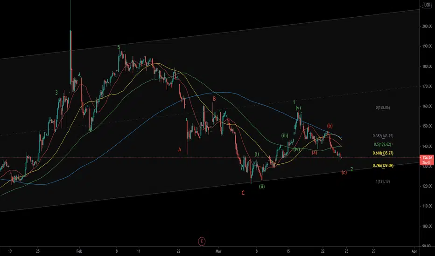Viewport: 435px width, 256px height.
Task: Click the 150.00 price axis label
Action: coord(427,126)
